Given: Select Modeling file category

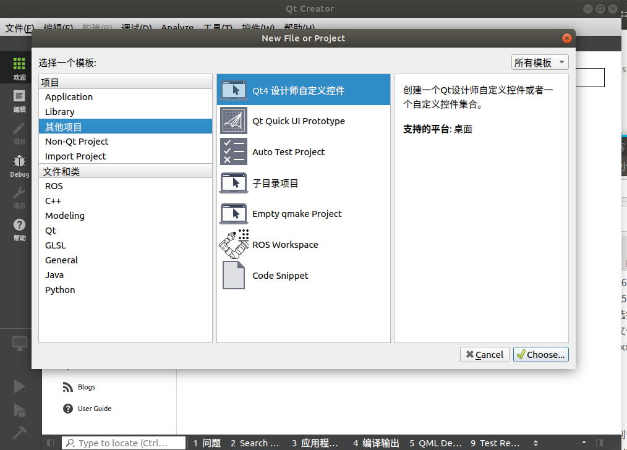Looking at the screenshot, I should click(x=126, y=215).
